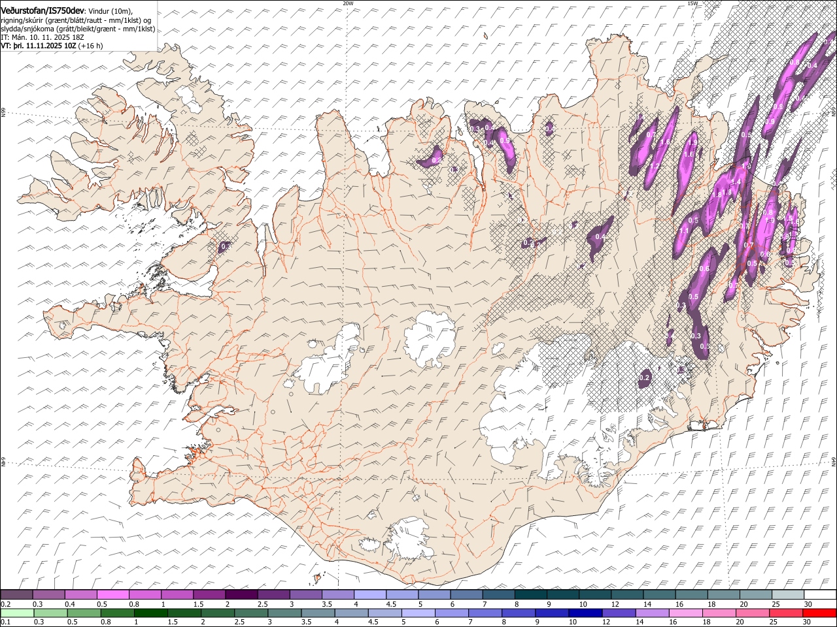Pick rain-scale swatch between 0.3 and 0.5
This screenshot has height=627, width=837.
[51, 613]
